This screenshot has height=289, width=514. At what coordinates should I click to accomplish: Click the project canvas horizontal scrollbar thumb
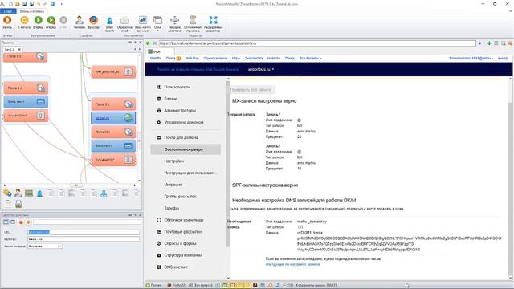(76, 185)
